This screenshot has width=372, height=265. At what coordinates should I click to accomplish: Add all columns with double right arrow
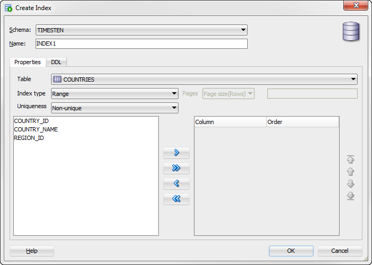[176, 168]
